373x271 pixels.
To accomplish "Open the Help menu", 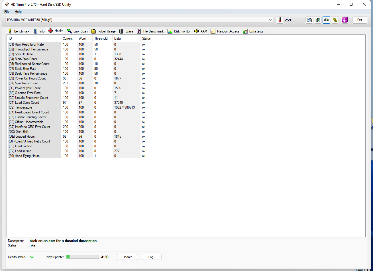I will click(x=18, y=12).
